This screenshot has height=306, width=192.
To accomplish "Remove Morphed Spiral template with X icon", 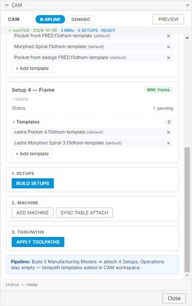I will pos(169,47).
